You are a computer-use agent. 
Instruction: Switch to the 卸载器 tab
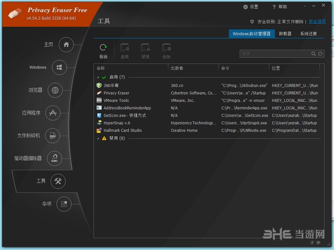pos(285,33)
